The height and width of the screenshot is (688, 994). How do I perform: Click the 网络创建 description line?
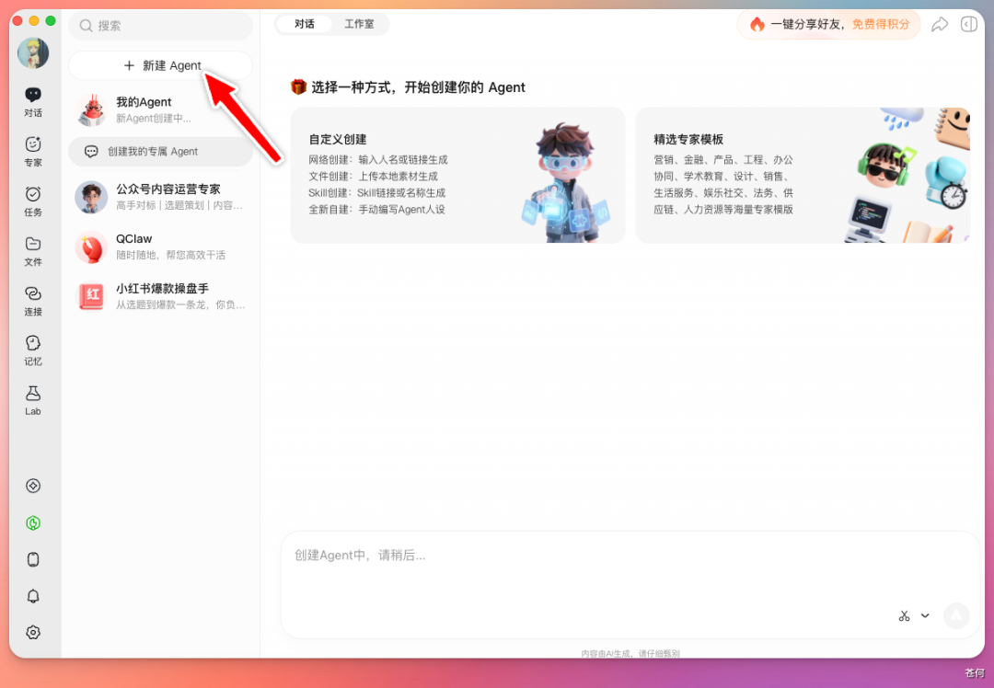[378, 160]
